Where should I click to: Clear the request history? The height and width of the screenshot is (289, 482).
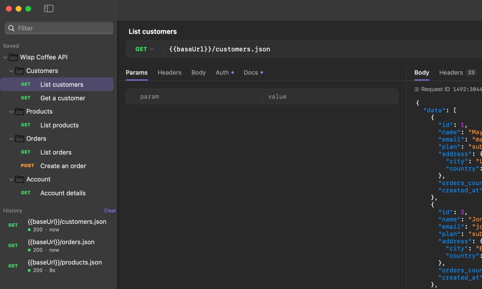110,211
